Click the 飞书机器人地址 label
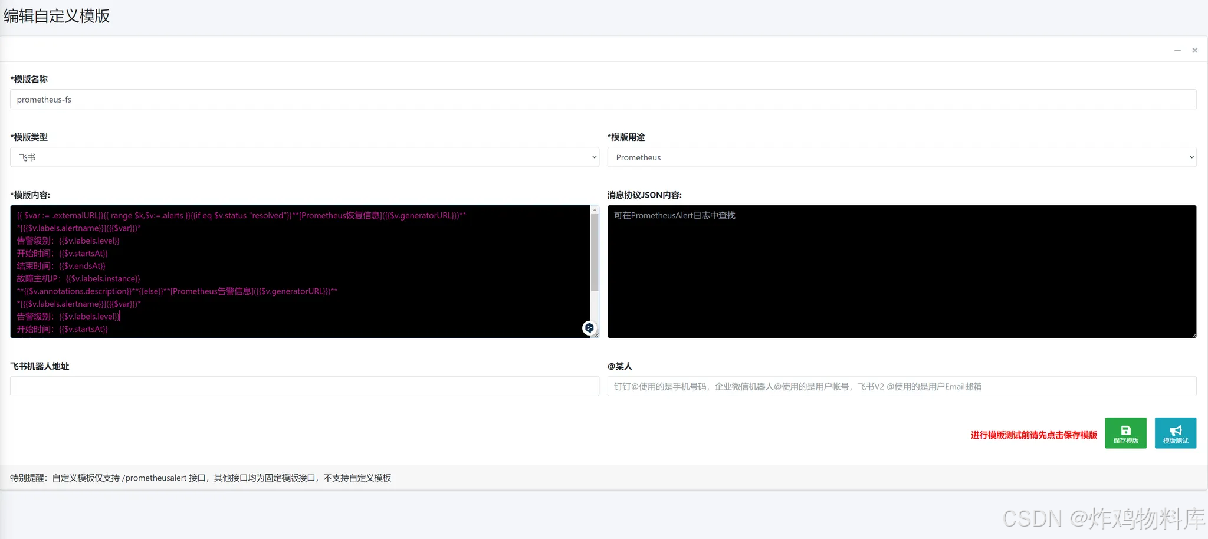 tap(40, 366)
